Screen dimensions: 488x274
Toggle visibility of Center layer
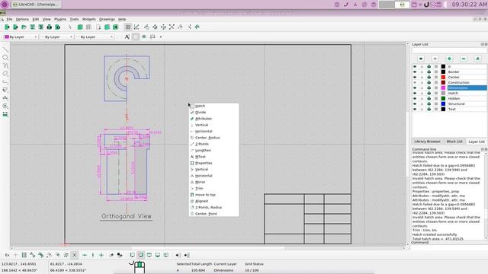coord(415,78)
